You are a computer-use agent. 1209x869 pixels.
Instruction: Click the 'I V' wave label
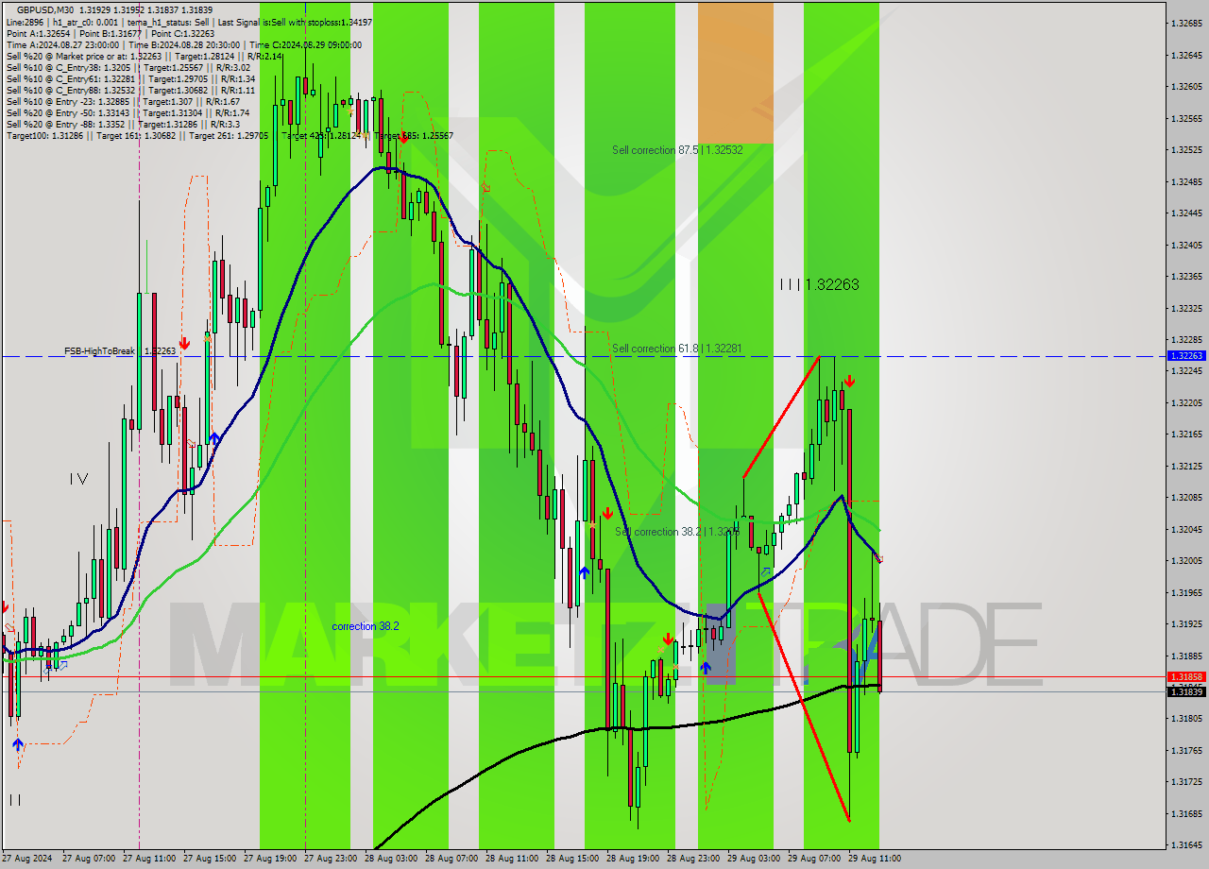click(x=79, y=480)
